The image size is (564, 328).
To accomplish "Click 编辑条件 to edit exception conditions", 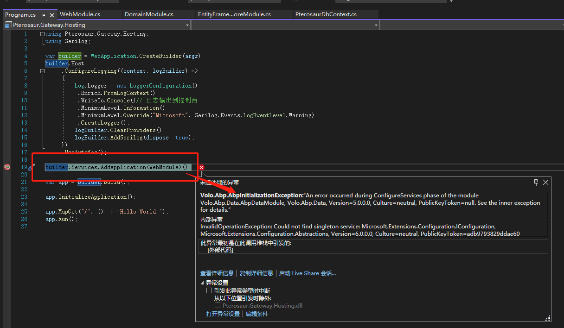I will [x=257, y=314].
